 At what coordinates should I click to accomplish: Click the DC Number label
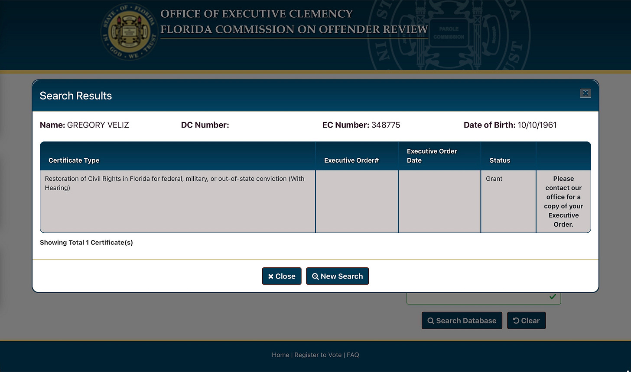pyautogui.click(x=205, y=125)
